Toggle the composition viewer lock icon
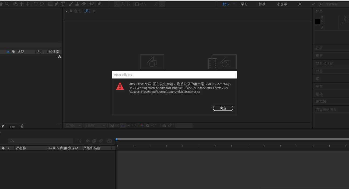Screen dimensions: 349x189 [71, 11]
